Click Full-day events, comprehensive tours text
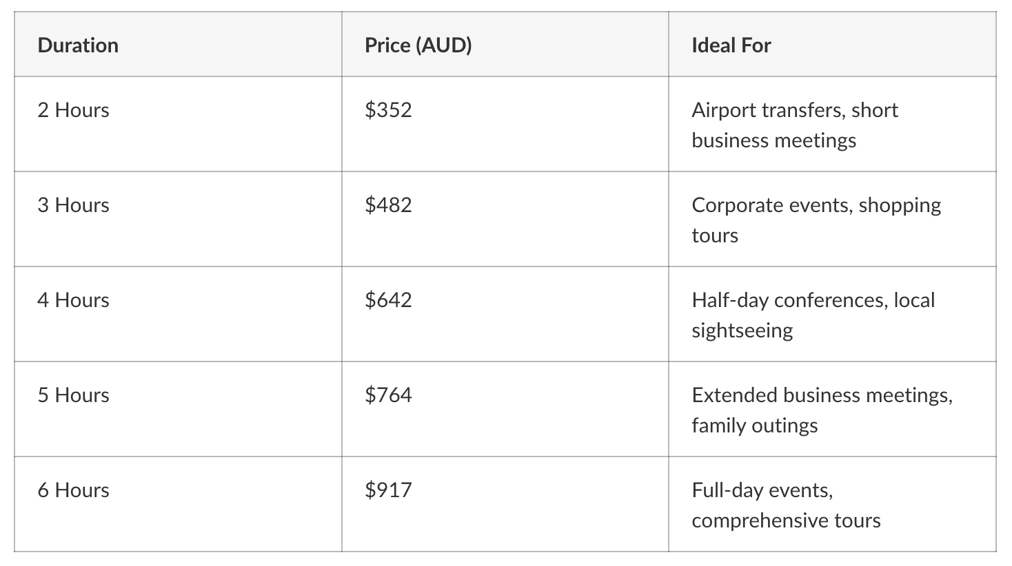1012x566 pixels. (786, 505)
